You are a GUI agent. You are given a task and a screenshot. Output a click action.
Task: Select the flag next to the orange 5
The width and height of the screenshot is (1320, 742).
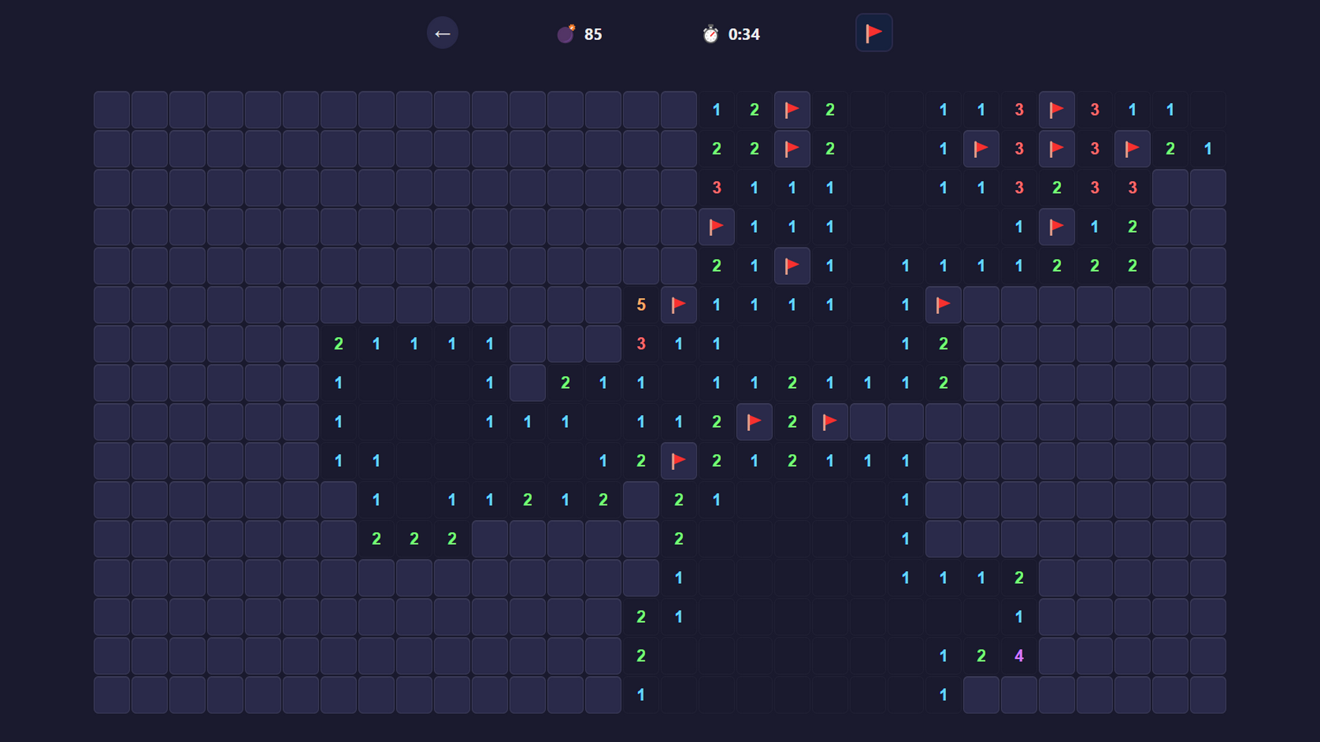[x=679, y=305]
